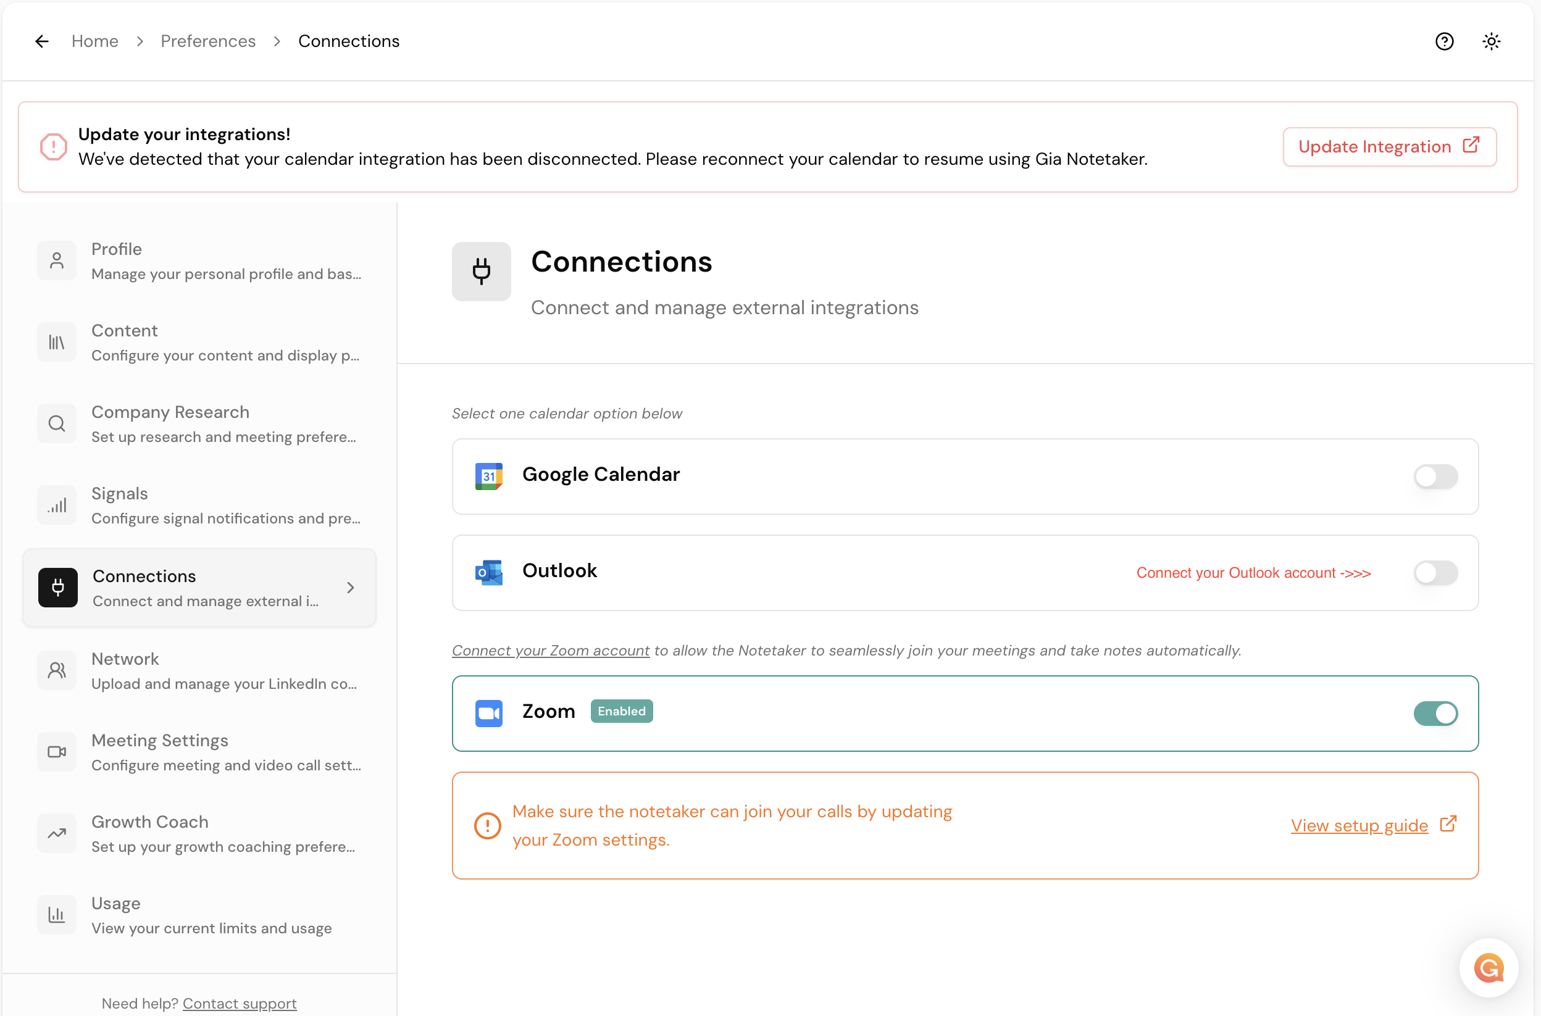The image size is (1541, 1016).
Task: Enable the Google Calendar toggle
Action: pos(1435,477)
